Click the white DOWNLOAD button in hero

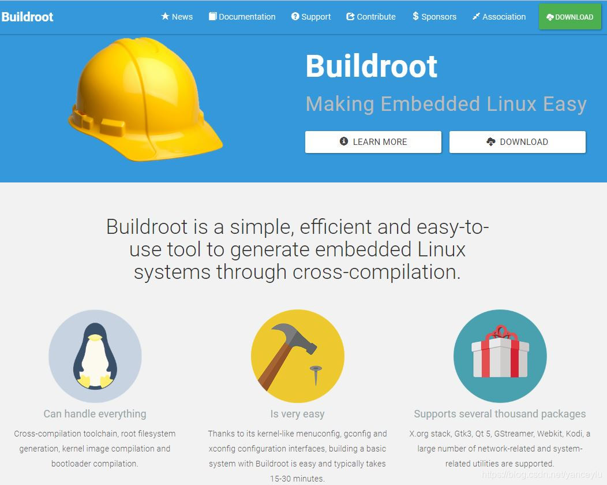tap(517, 142)
